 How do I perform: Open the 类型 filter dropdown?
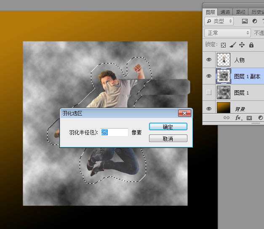pos(219,21)
